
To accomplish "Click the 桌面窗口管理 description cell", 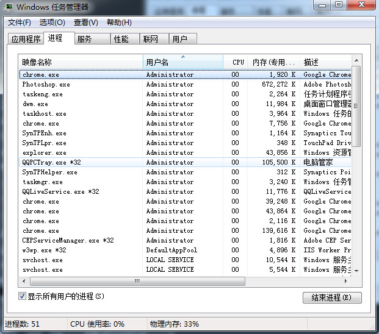I will pos(327,104).
